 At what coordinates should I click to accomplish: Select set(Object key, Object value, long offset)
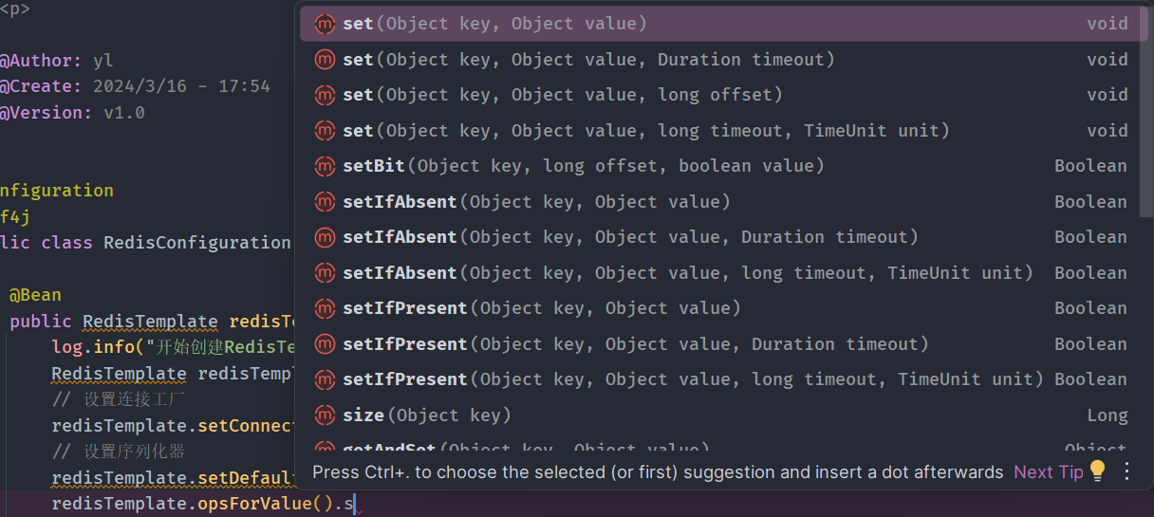(x=563, y=95)
